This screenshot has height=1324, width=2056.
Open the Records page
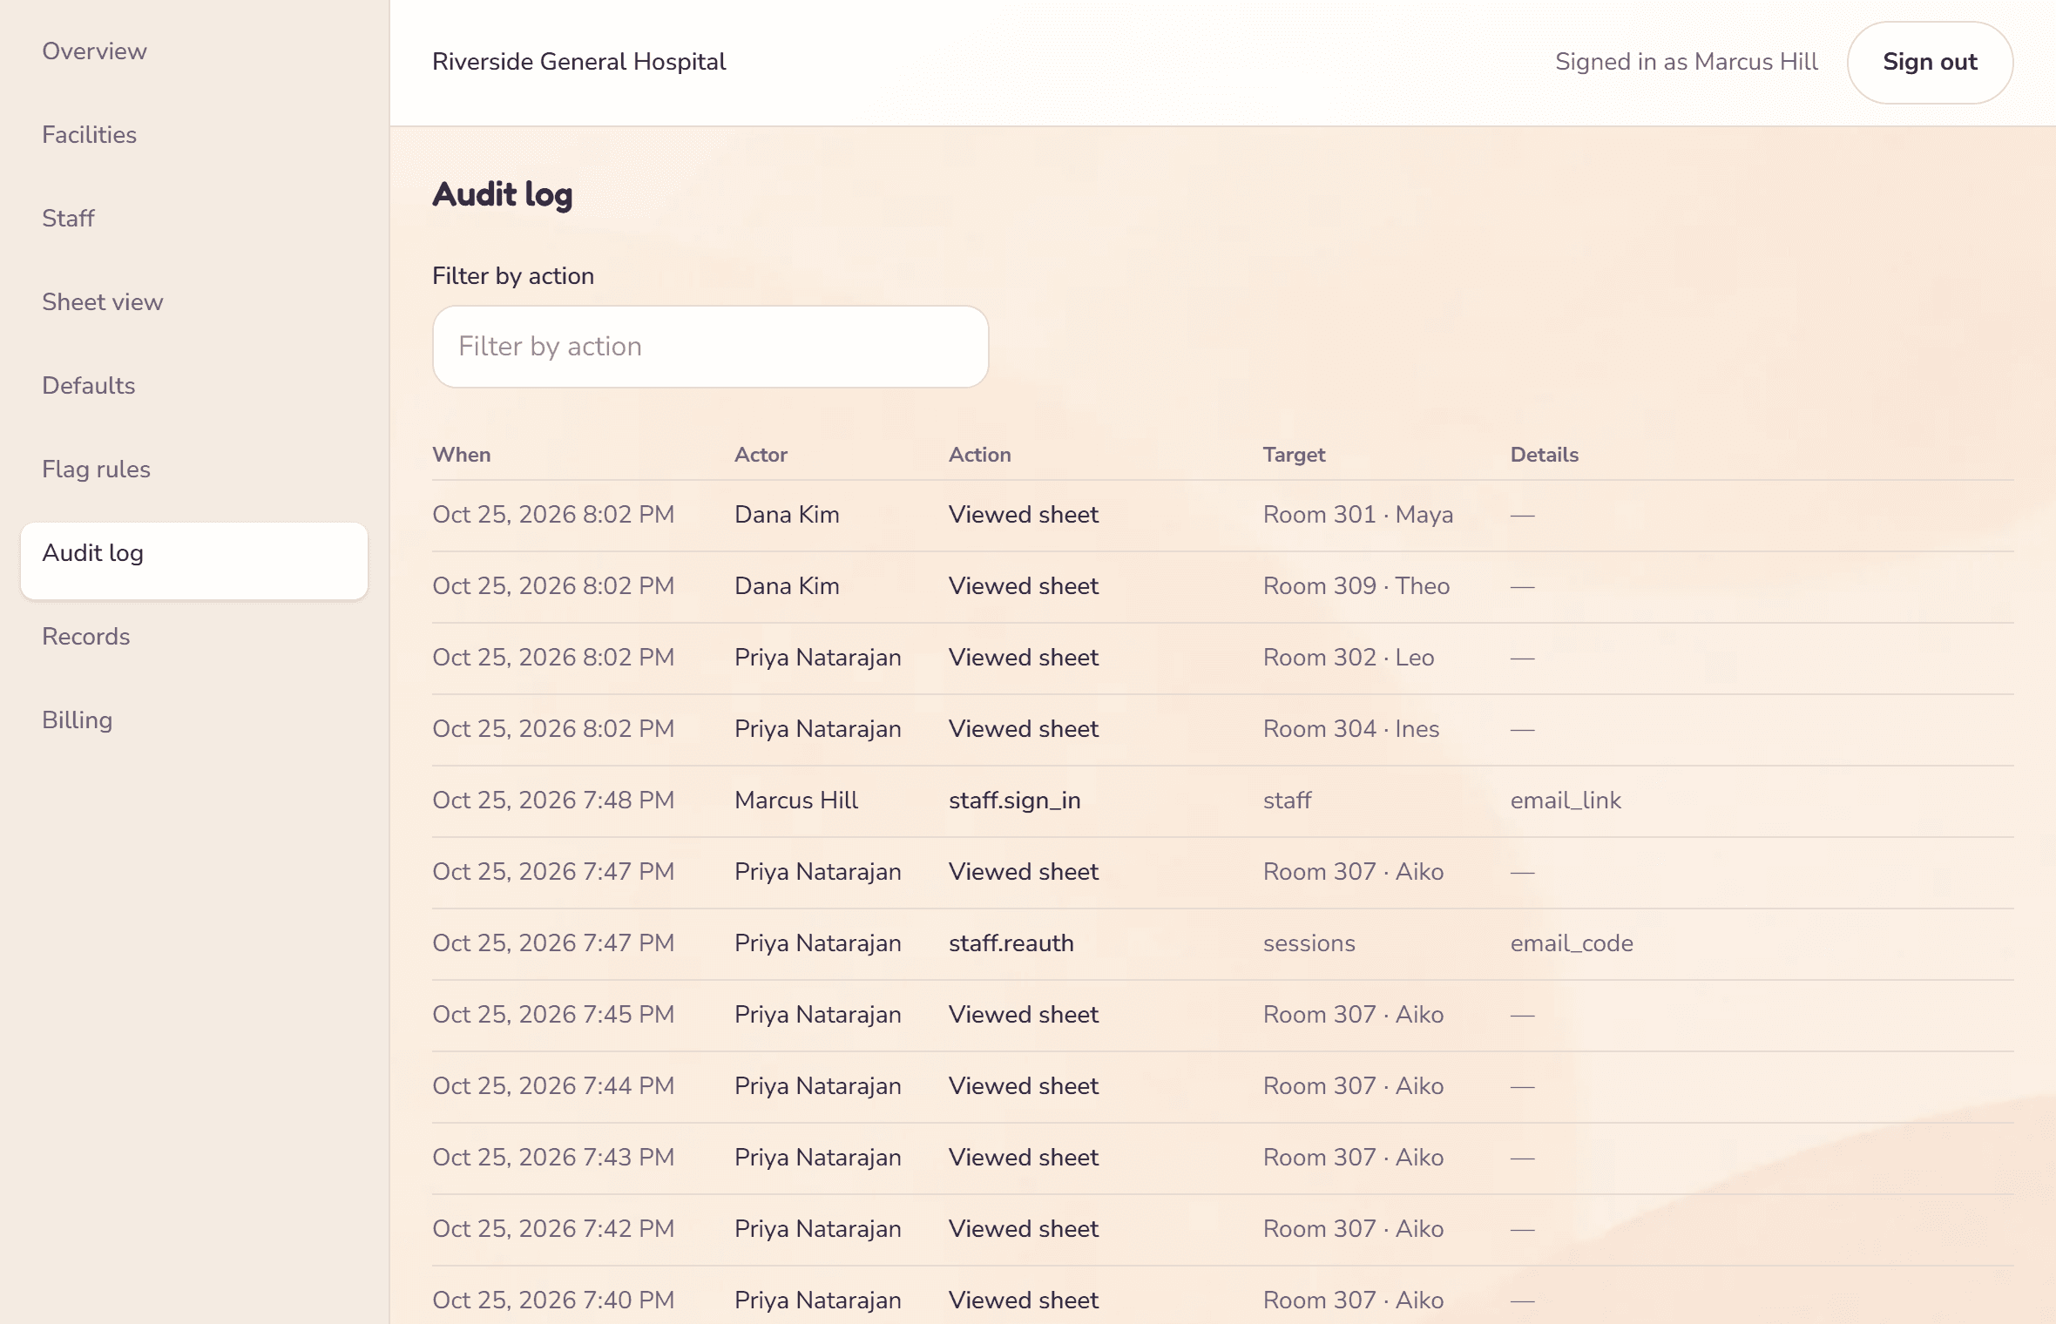85,637
